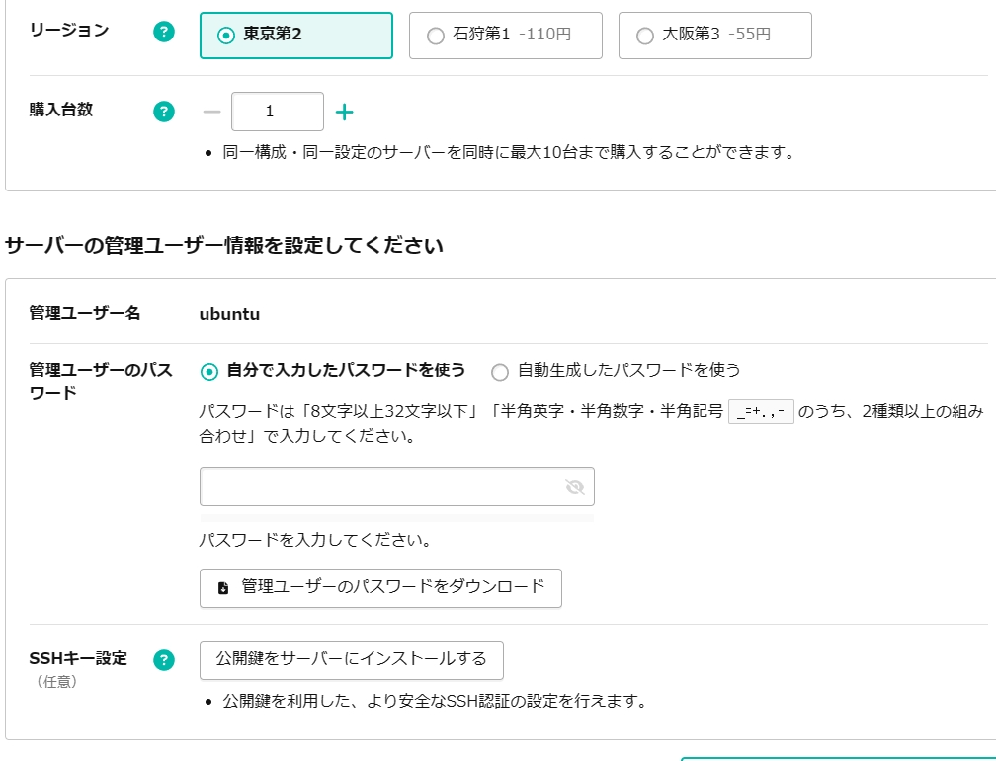
Task: Click the 大阪第3 -55円 option card
Action: tap(714, 36)
